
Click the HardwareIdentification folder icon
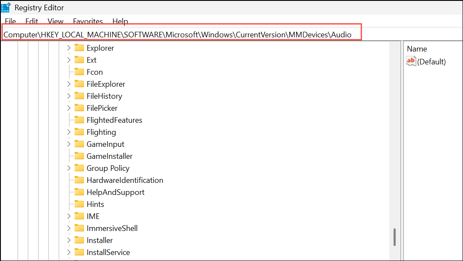[x=79, y=180]
